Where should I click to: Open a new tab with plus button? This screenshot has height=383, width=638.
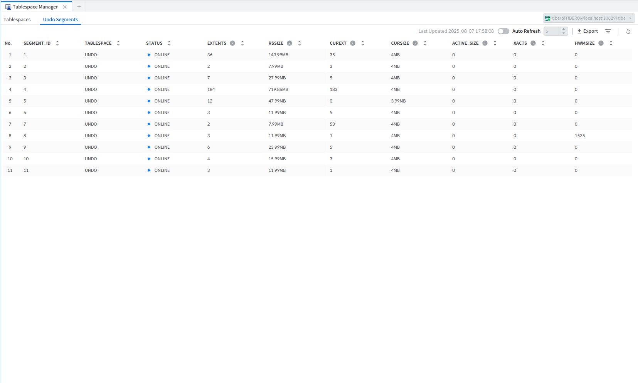pyautogui.click(x=79, y=7)
